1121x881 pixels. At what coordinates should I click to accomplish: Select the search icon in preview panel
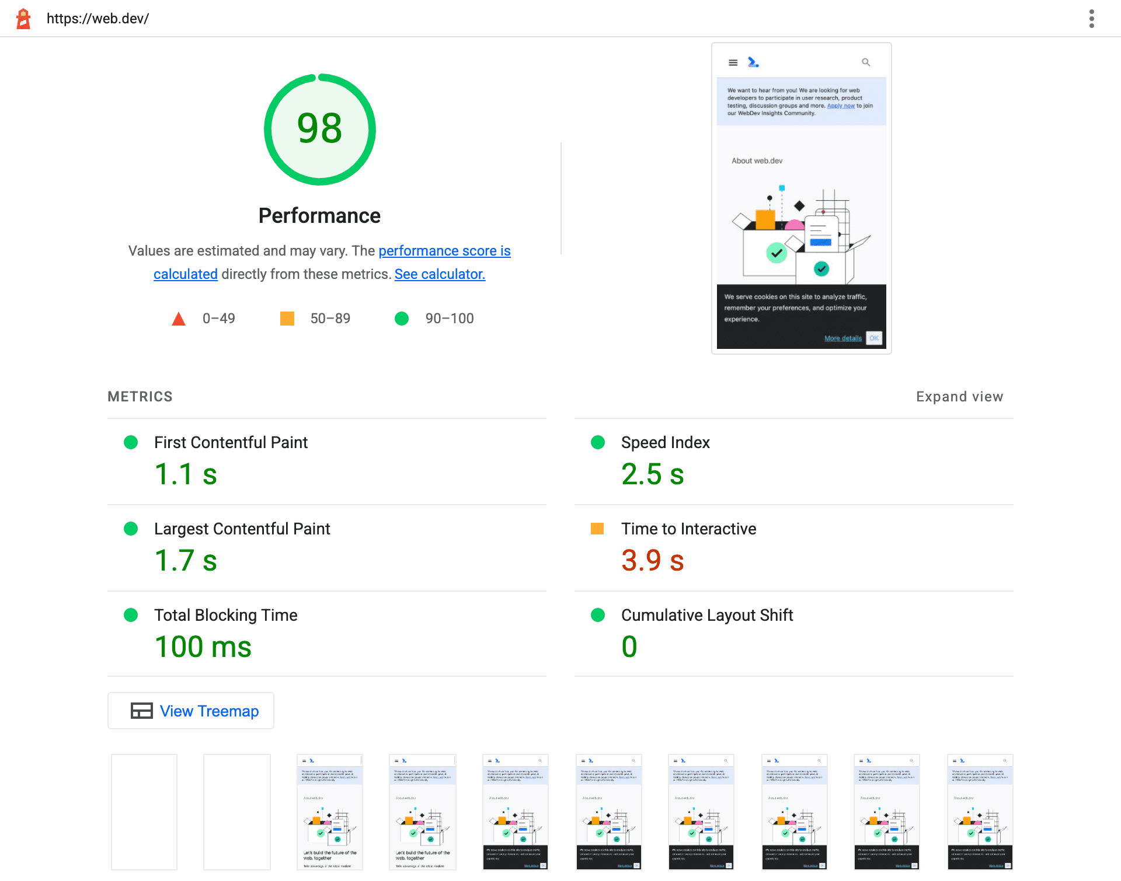point(866,62)
